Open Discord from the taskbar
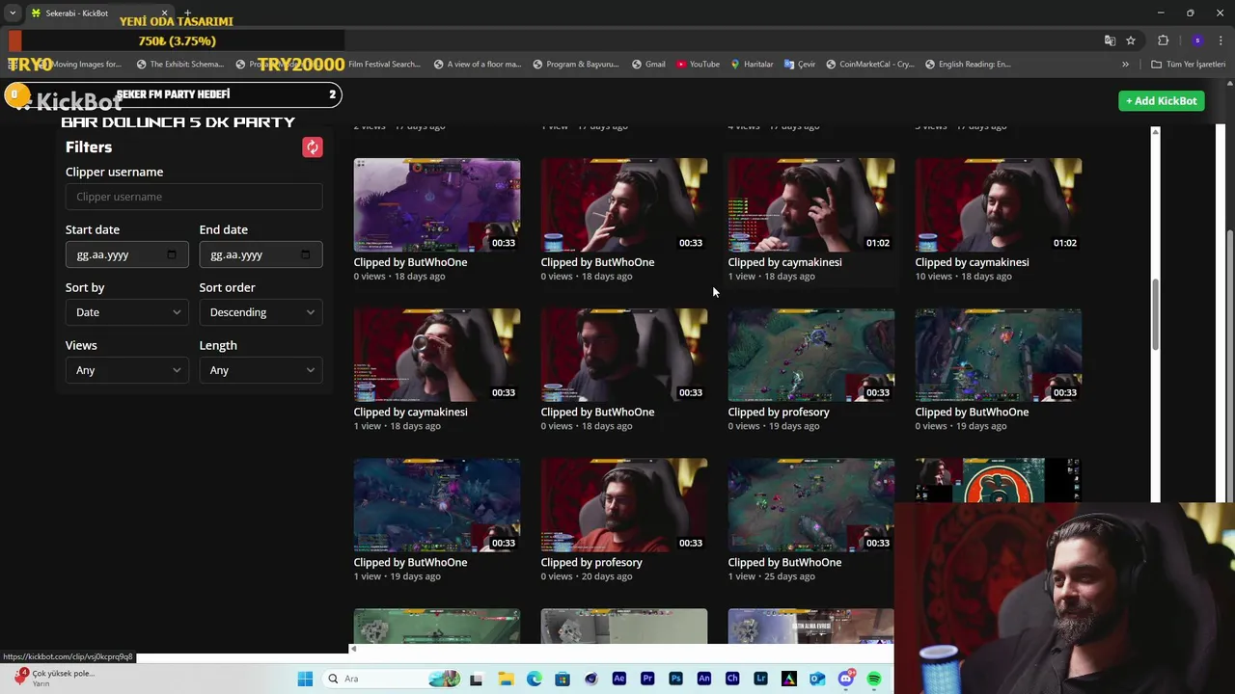The width and height of the screenshot is (1235, 694). (846, 679)
